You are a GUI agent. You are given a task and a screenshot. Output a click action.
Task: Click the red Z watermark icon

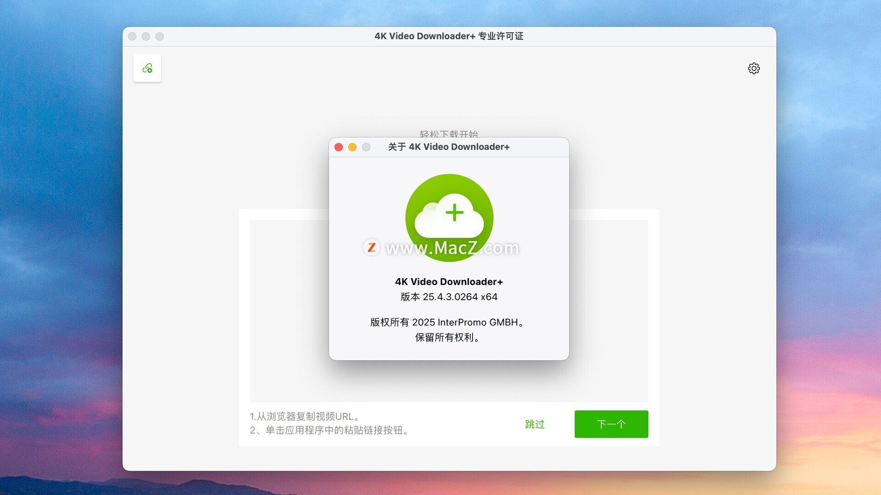(x=371, y=247)
